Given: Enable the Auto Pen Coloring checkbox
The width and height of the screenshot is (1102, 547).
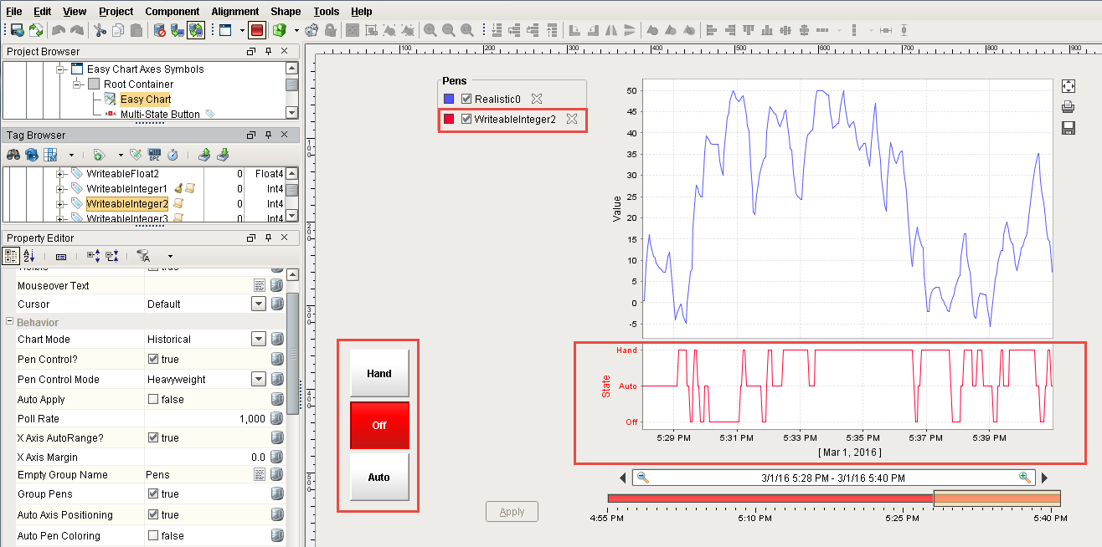Looking at the screenshot, I should tap(153, 535).
